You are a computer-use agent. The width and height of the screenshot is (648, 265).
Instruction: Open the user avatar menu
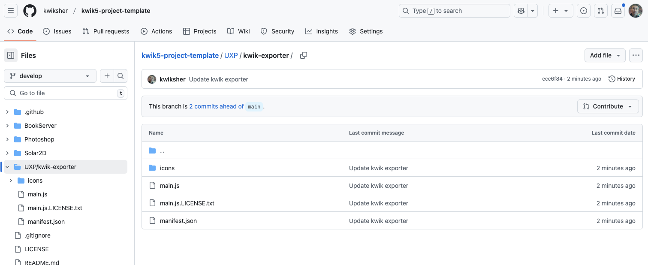(x=635, y=11)
